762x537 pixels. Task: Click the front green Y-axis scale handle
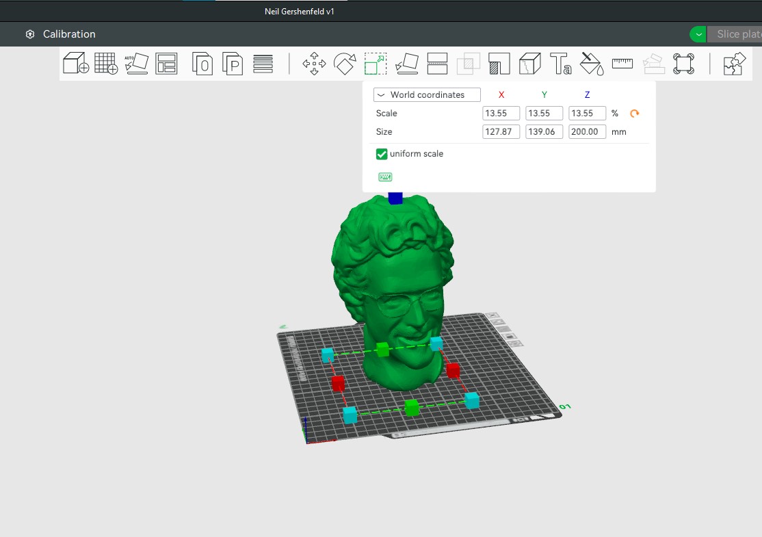[x=412, y=407]
